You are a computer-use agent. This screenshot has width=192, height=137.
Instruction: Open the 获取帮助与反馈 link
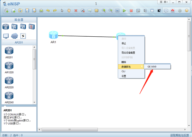point(180,135)
